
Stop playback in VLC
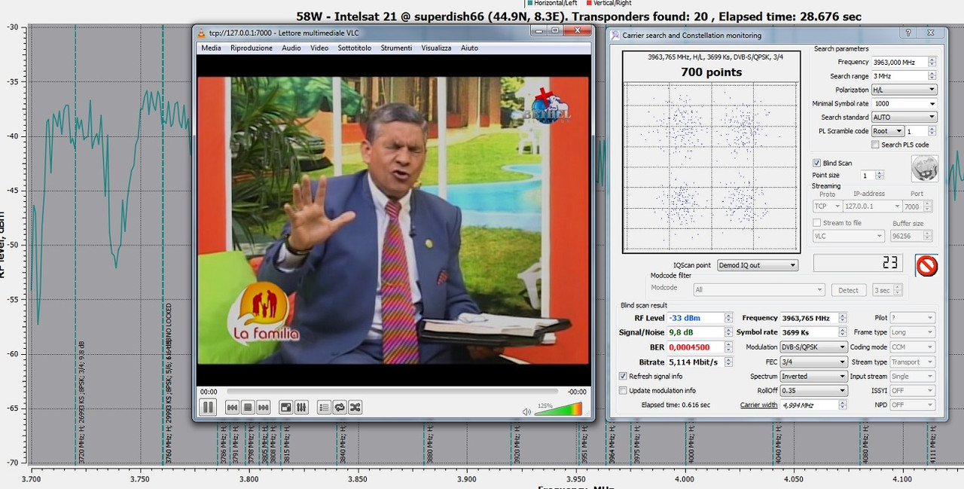(248, 408)
